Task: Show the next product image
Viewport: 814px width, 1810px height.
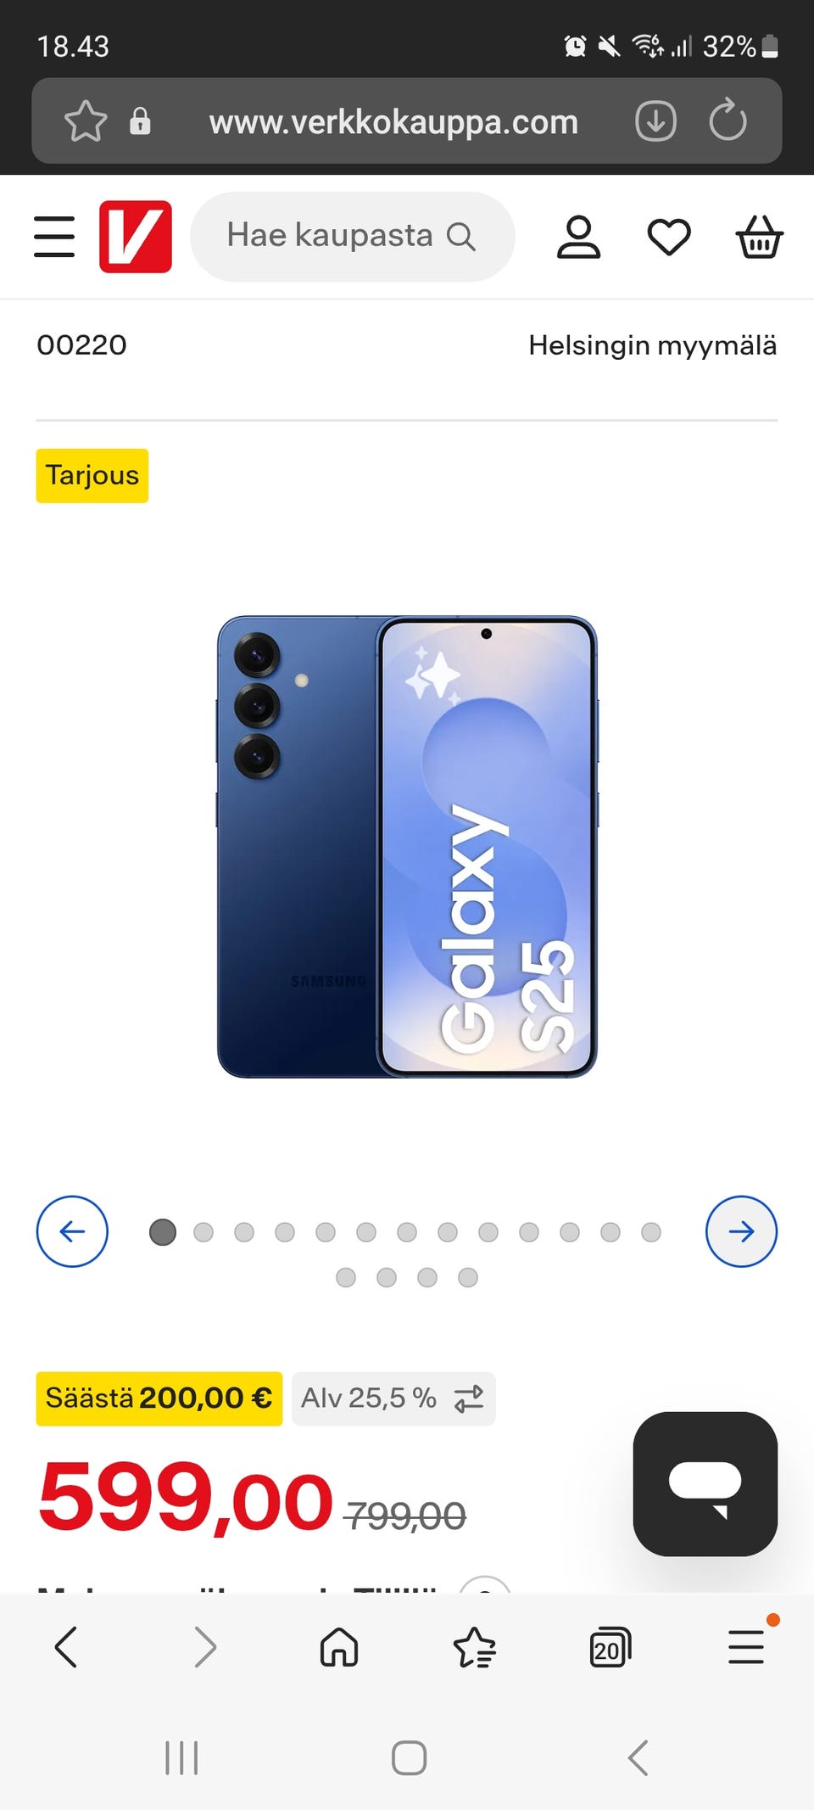Action: (x=741, y=1231)
